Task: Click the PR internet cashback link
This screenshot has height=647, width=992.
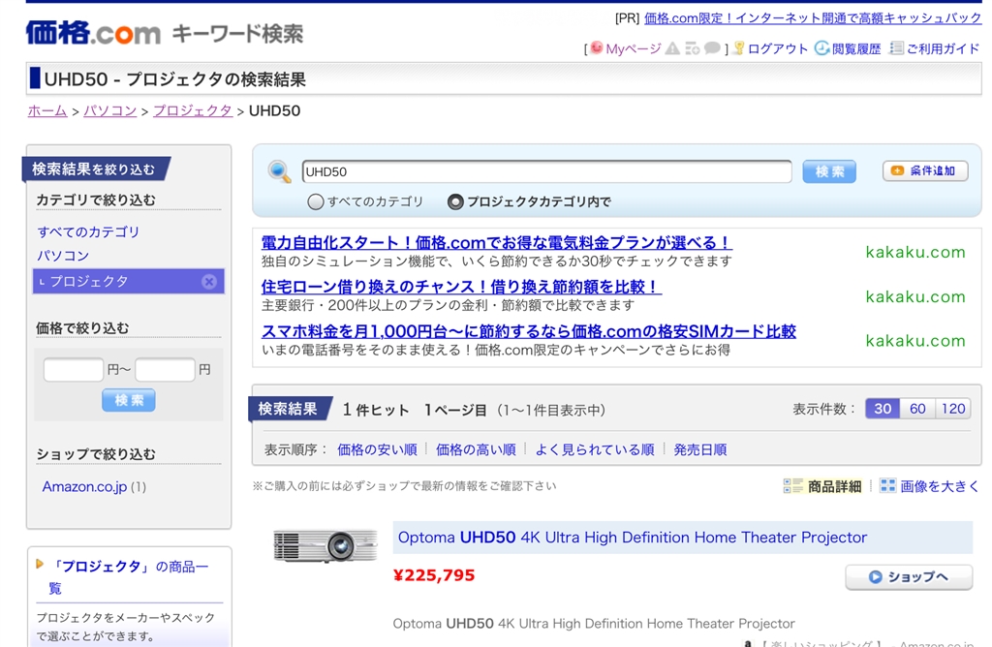Action: pyautogui.click(x=813, y=17)
